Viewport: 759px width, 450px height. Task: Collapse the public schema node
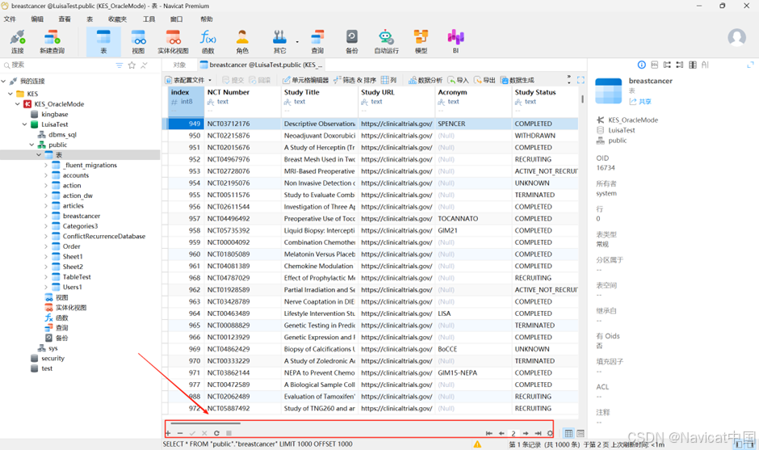click(x=32, y=145)
